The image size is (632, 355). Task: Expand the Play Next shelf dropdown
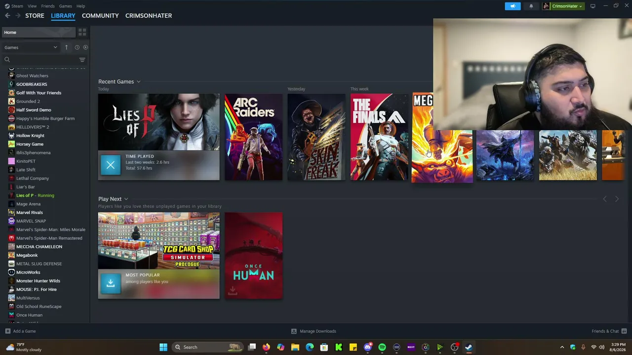pyautogui.click(x=126, y=199)
